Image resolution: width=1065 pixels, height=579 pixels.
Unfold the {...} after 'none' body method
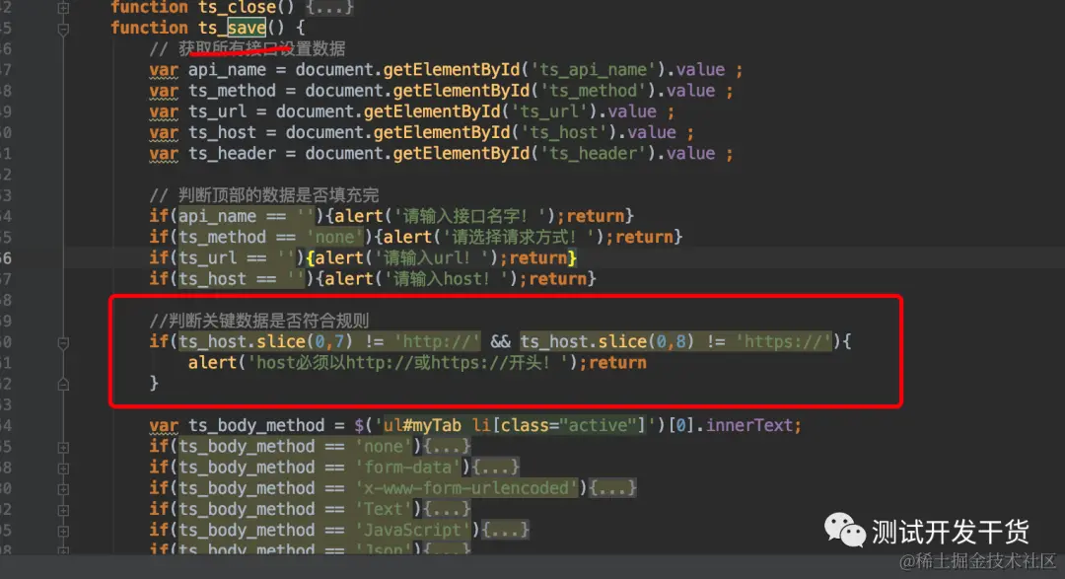point(447,447)
